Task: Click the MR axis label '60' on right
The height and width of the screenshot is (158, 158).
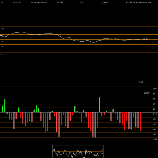Action: (154, 99)
